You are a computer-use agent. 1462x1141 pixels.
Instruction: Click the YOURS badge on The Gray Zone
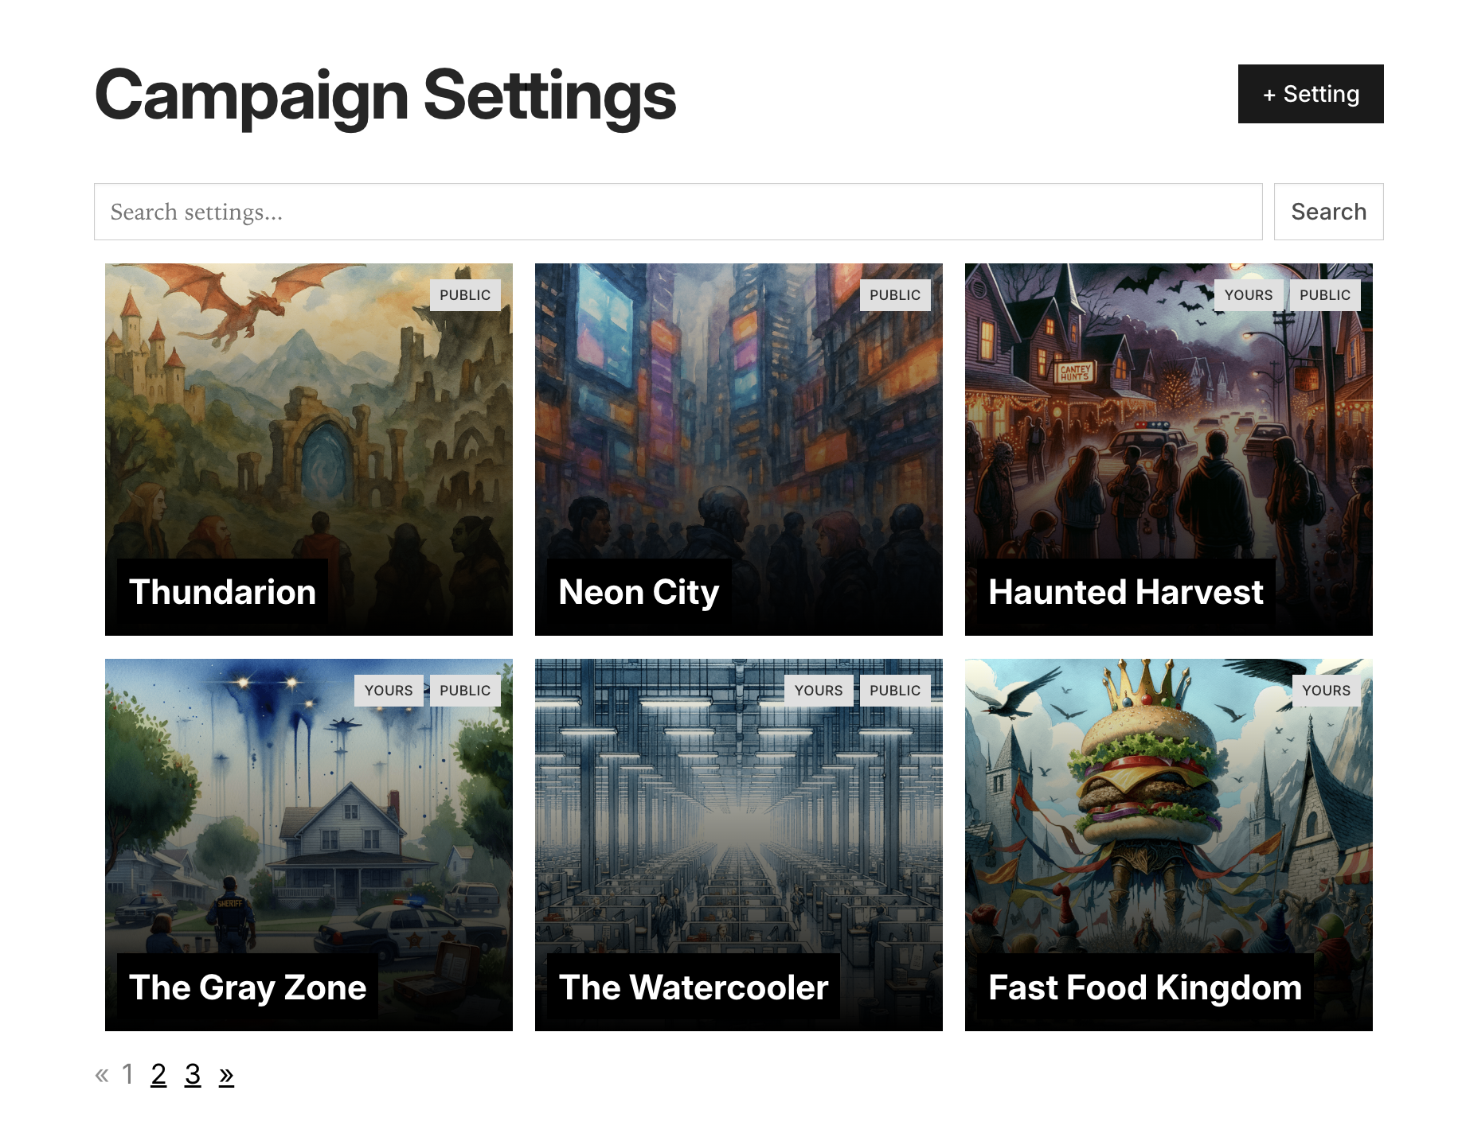click(x=389, y=690)
